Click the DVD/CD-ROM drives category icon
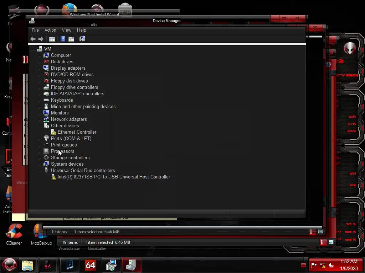The image size is (365, 273). point(46,74)
